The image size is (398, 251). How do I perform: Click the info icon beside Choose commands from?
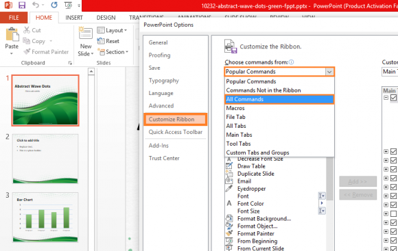(x=292, y=62)
